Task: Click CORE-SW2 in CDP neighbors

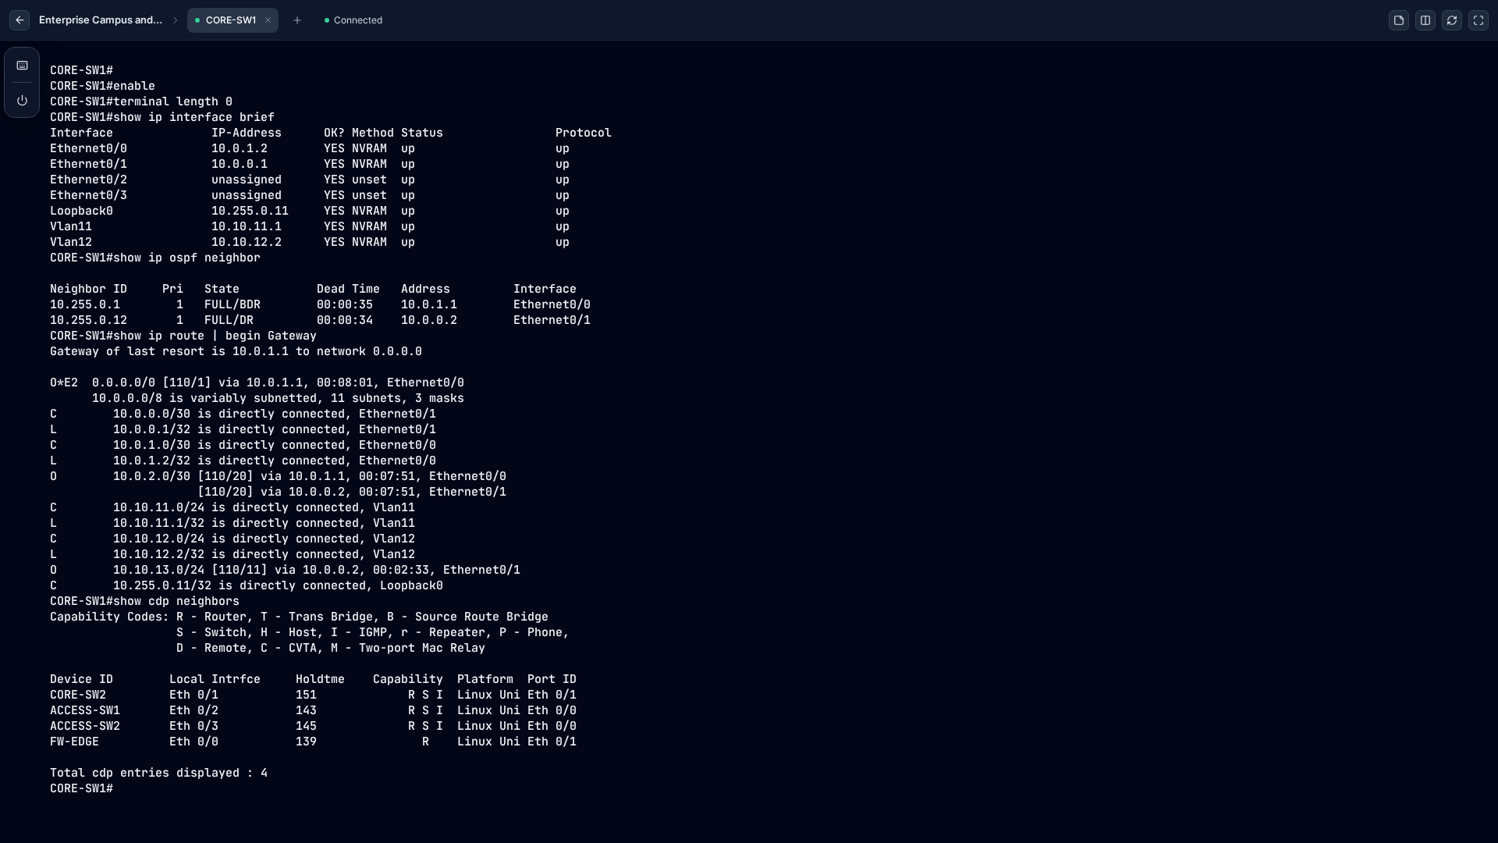Action: [78, 695]
